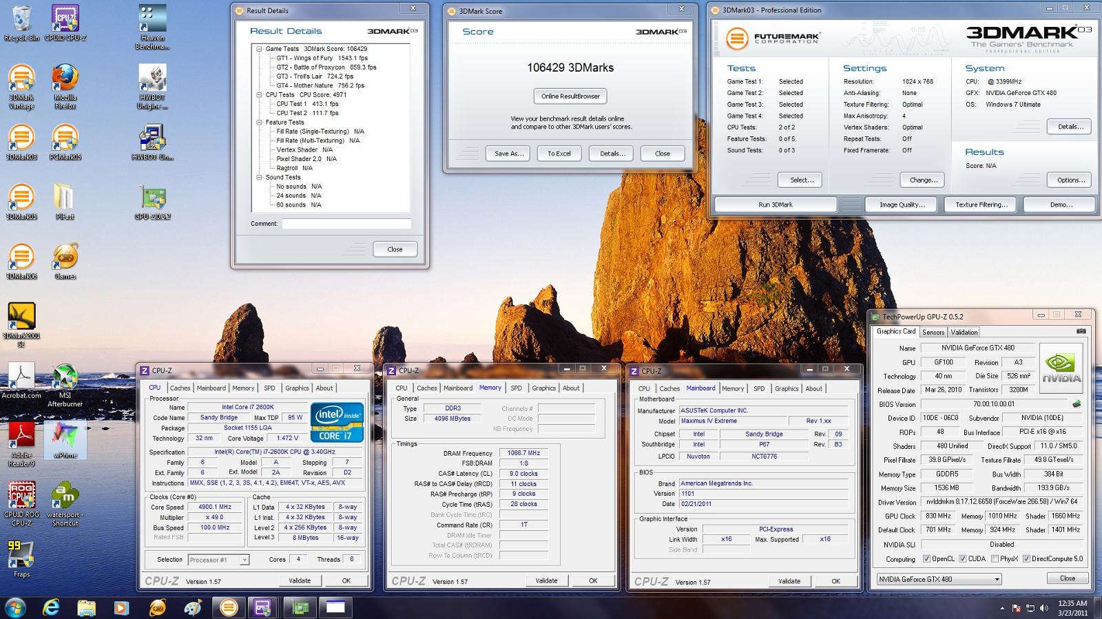Click Demo button in 3DMark03
The image size is (1102, 619).
[1061, 204]
